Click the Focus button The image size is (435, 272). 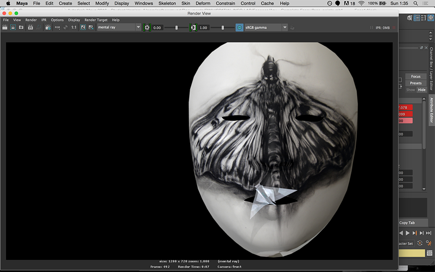coord(415,77)
